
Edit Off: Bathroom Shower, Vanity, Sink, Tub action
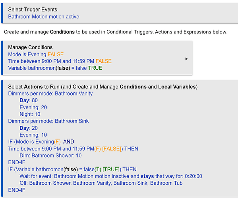coord(101,183)
